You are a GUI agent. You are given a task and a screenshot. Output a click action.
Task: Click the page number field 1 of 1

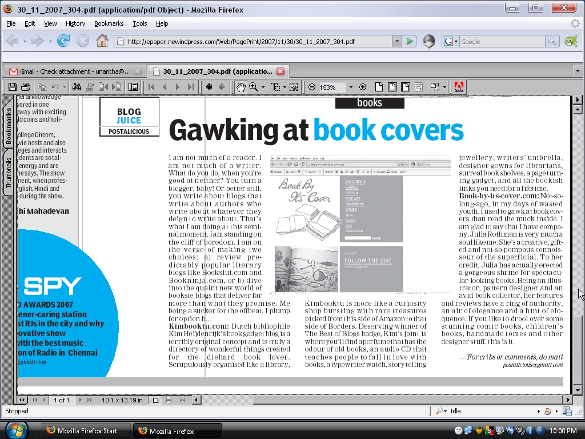[x=62, y=400]
